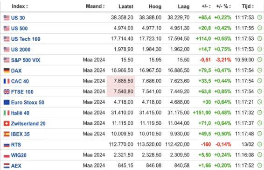Click the clock icon in the WIG20 row
This screenshot has width=264, height=170.
point(260,155)
